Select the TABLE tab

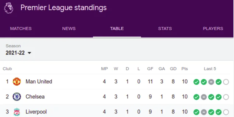click(117, 29)
